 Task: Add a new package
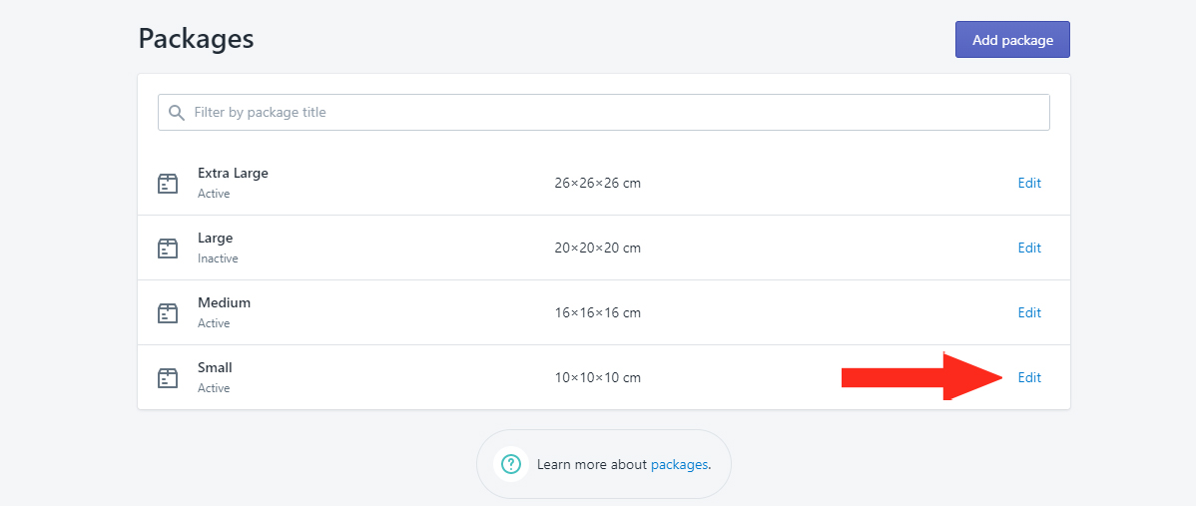click(1012, 40)
